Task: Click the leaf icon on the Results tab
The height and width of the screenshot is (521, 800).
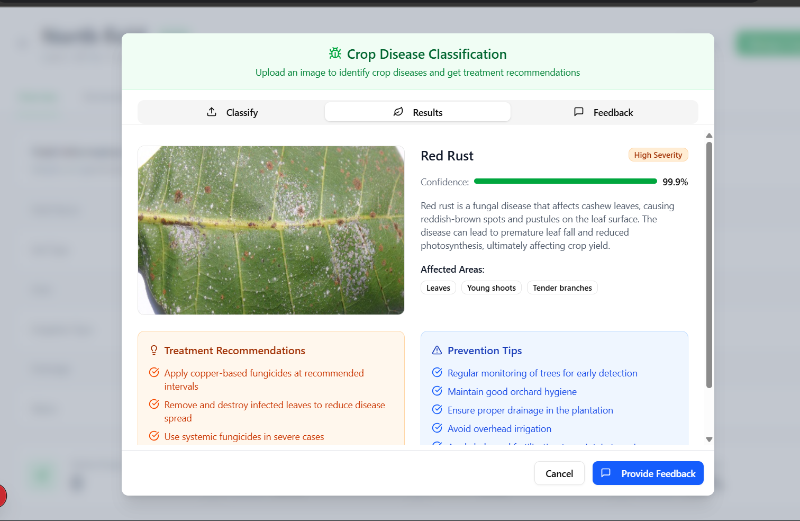Action: tap(398, 112)
